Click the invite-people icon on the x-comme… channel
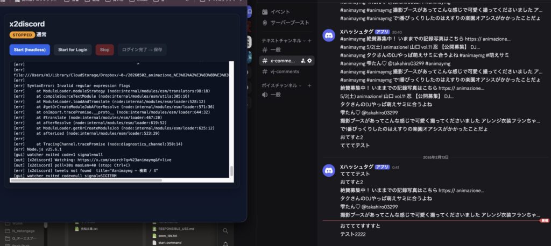 coord(303,61)
